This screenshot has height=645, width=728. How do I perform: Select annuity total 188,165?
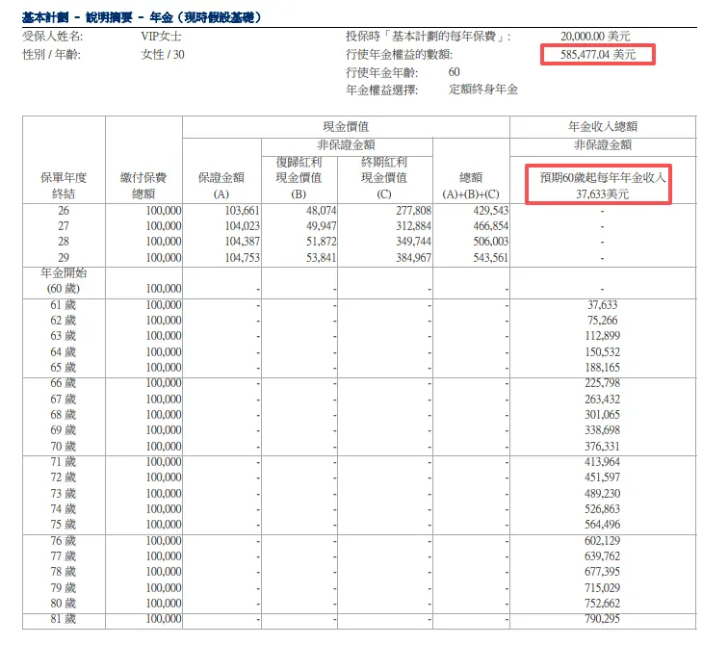click(602, 367)
